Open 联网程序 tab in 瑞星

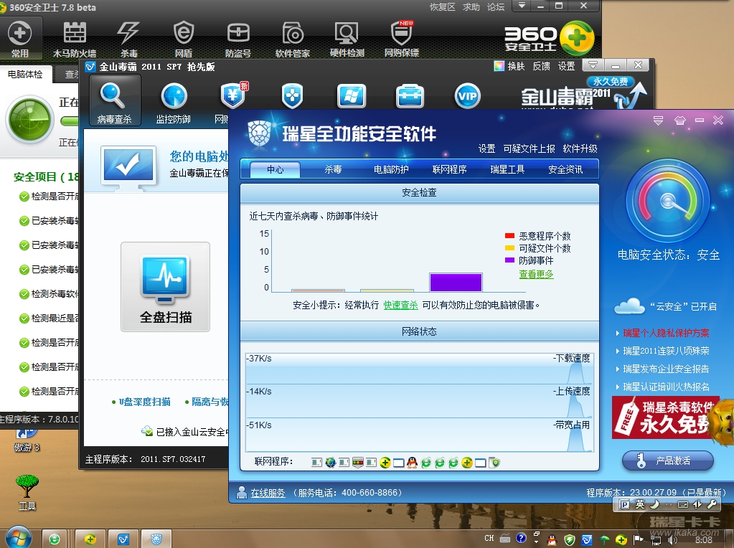point(449,169)
